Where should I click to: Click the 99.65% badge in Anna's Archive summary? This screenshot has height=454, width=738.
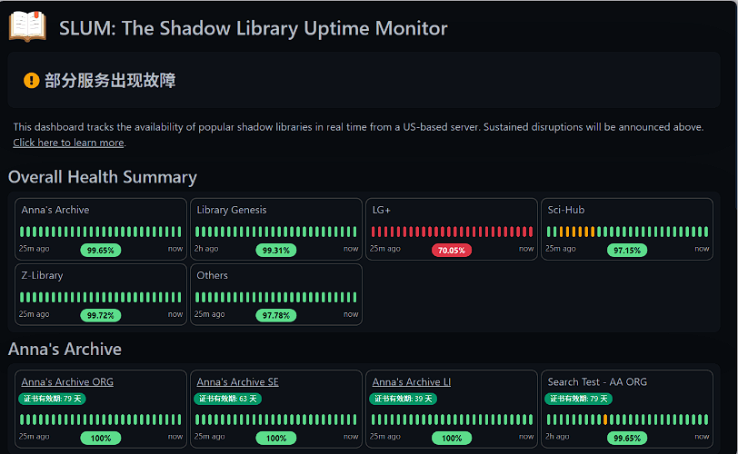(x=101, y=250)
